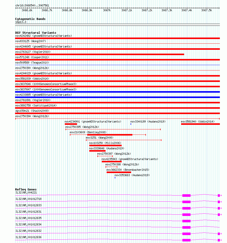This screenshot has height=243, width=227.
Task: Click the nsv4234901 gnomADStructuralVariants label
Action: point(93,121)
